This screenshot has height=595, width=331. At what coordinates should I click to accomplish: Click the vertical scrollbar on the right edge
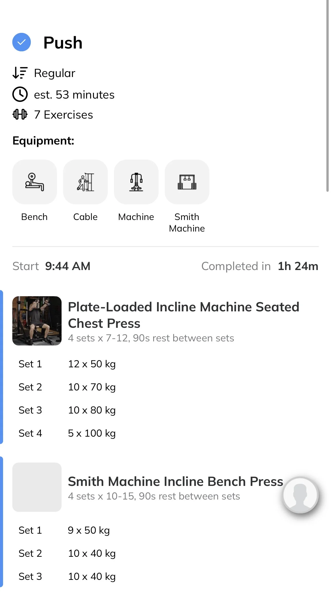coord(327,96)
